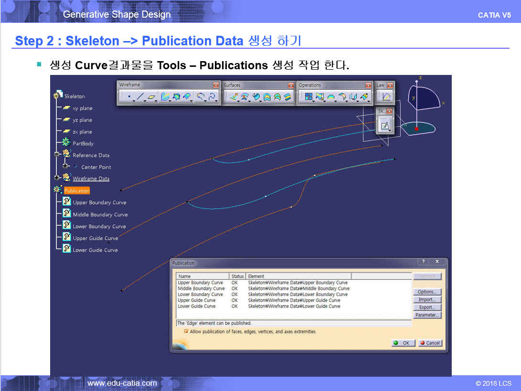The height and width of the screenshot is (391, 521).
Task: Click the Law icon in Law toolbar
Action: tap(385, 97)
